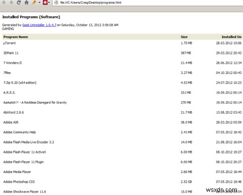This screenshot has height=195, width=243.
Task: Select the Adobe Flash Media Live Encoder 3.2 entry
Action: [x=28, y=142]
